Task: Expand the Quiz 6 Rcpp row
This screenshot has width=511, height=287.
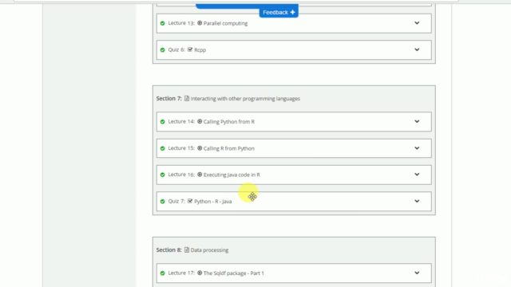Action: pyautogui.click(x=417, y=49)
